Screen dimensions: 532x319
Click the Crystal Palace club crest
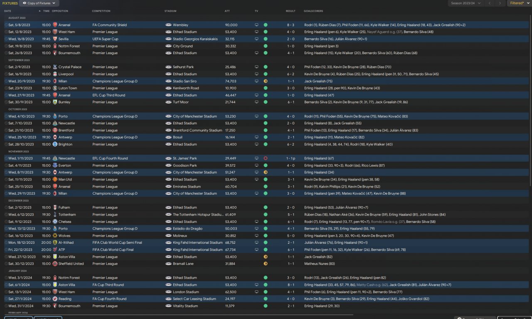55,67
